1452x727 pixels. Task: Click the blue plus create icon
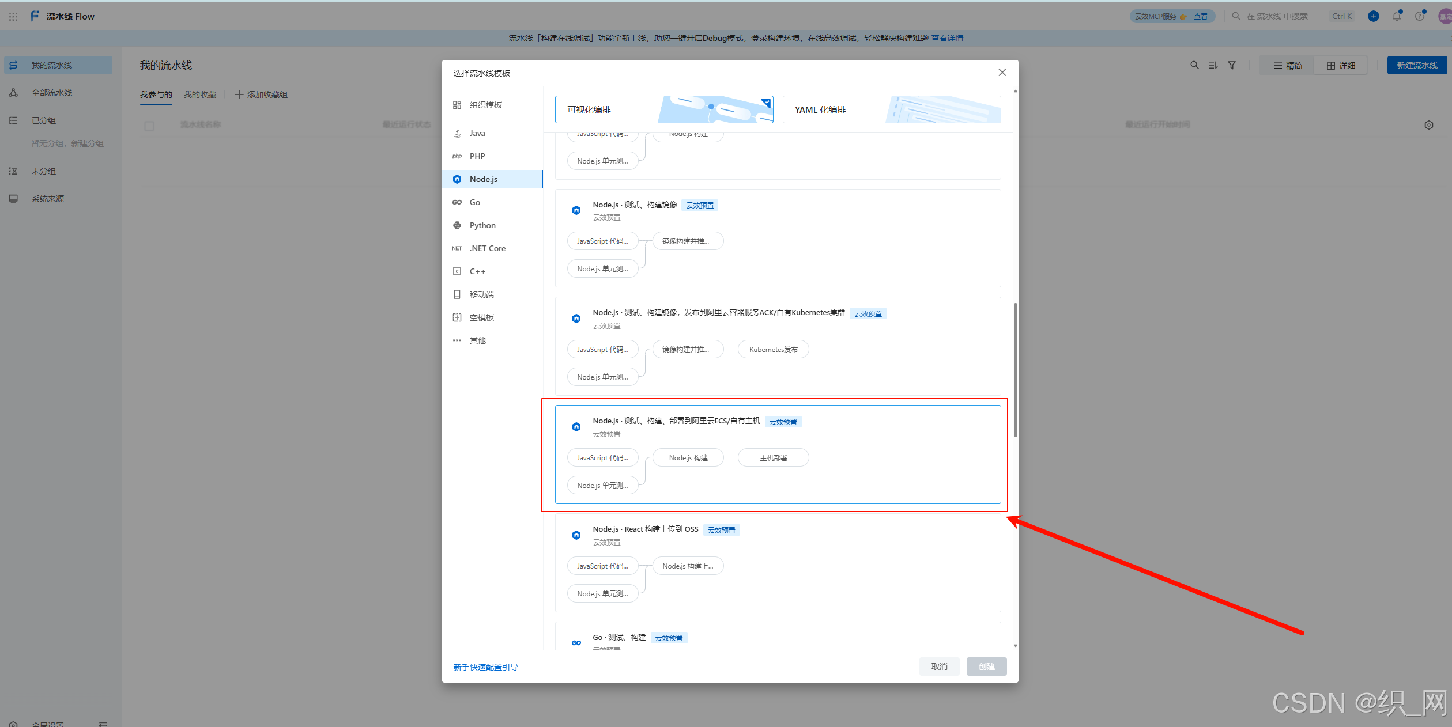click(1374, 16)
